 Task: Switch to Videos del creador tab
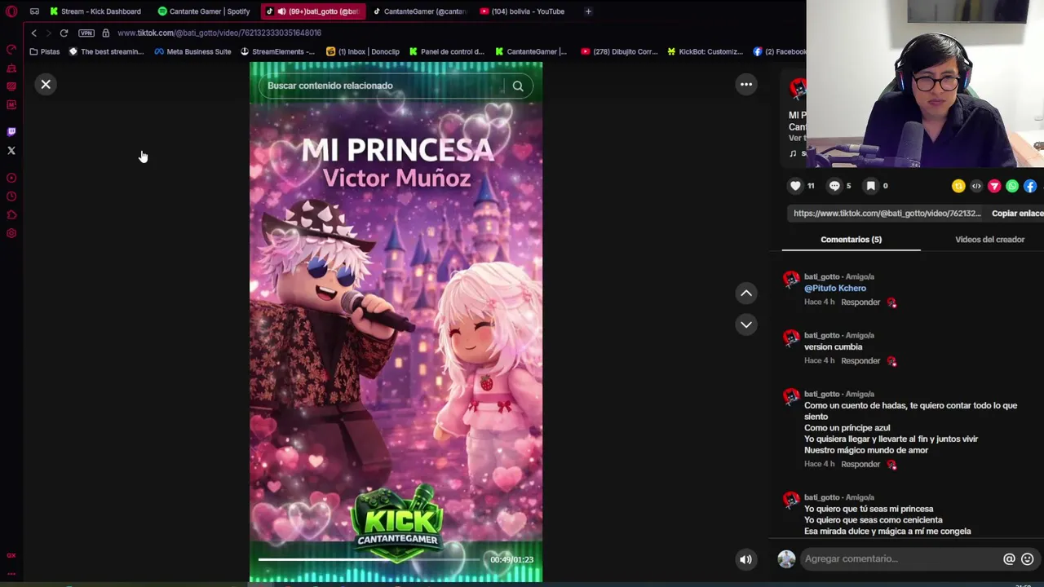pyautogui.click(x=989, y=239)
